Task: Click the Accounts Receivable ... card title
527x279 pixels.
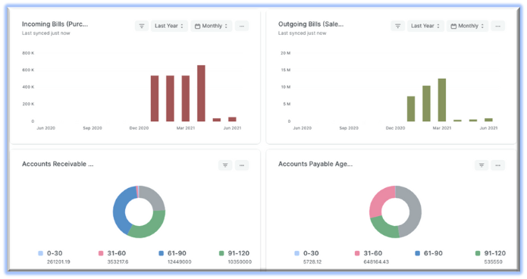Action: pos(58,164)
